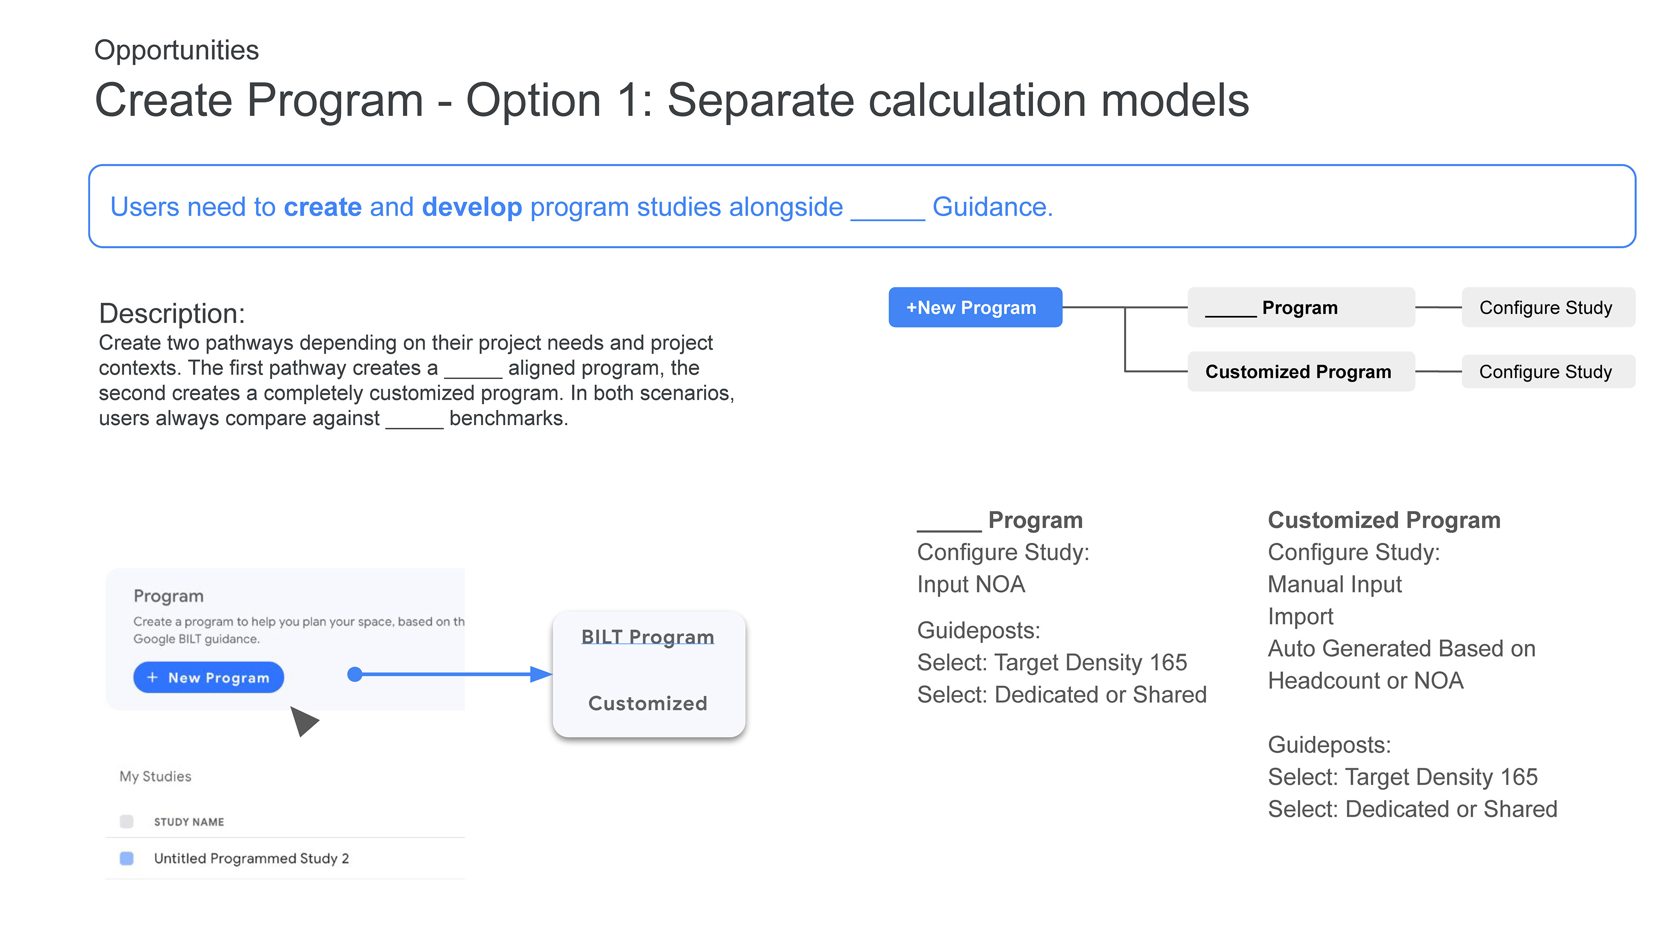
Task: Click the bold word create in banner
Action: (x=322, y=207)
